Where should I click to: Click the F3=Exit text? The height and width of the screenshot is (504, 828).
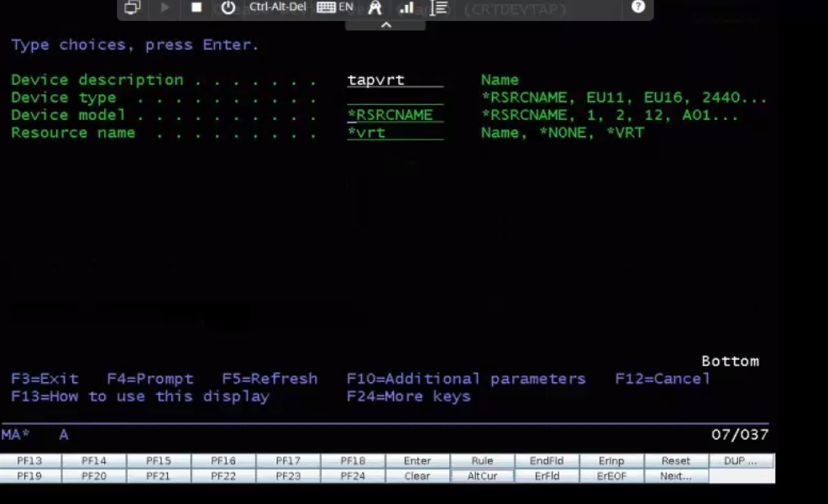coord(45,379)
